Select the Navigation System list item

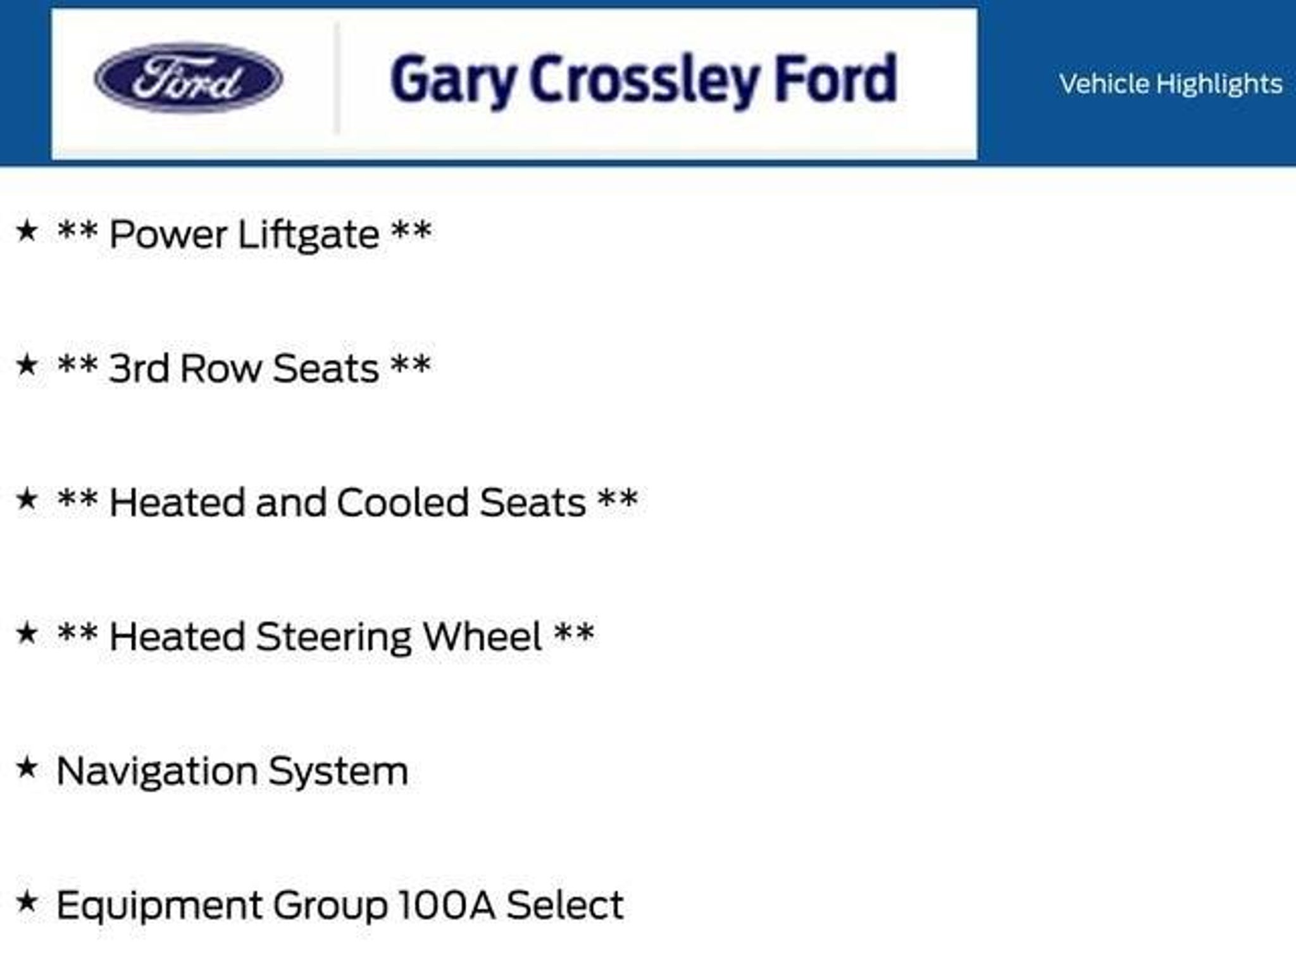[x=232, y=771]
